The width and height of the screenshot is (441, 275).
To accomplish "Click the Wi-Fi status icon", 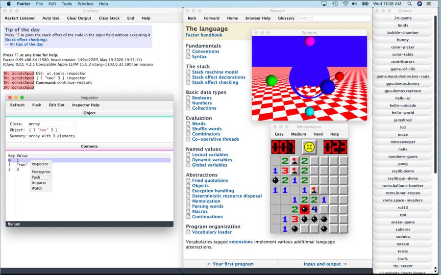I will [x=345, y=3].
